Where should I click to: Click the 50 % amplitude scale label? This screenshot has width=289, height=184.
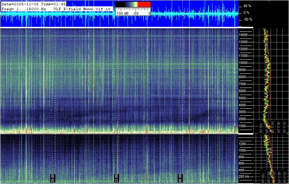pyautogui.click(x=247, y=6)
